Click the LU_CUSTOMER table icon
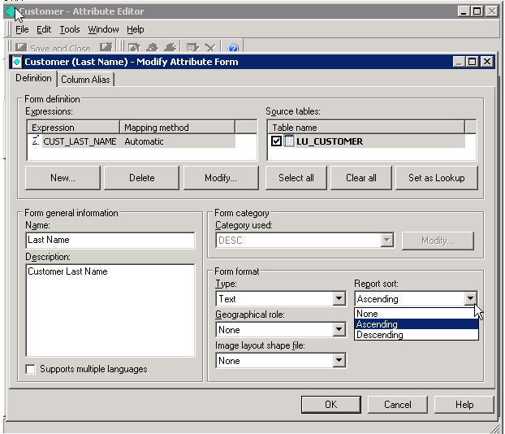505x434 pixels. (x=289, y=141)
